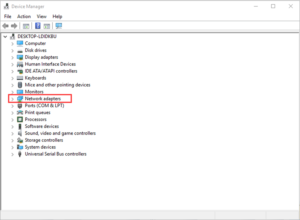Viewport: 300px width, 220px height.
Task: Open the View menu
Action: click(41, 16)
